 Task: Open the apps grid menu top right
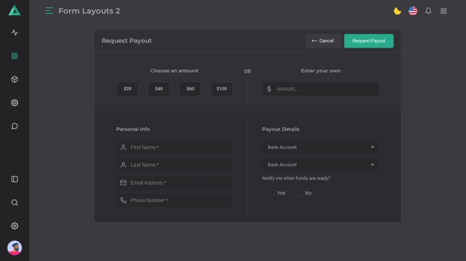point(444,11)
